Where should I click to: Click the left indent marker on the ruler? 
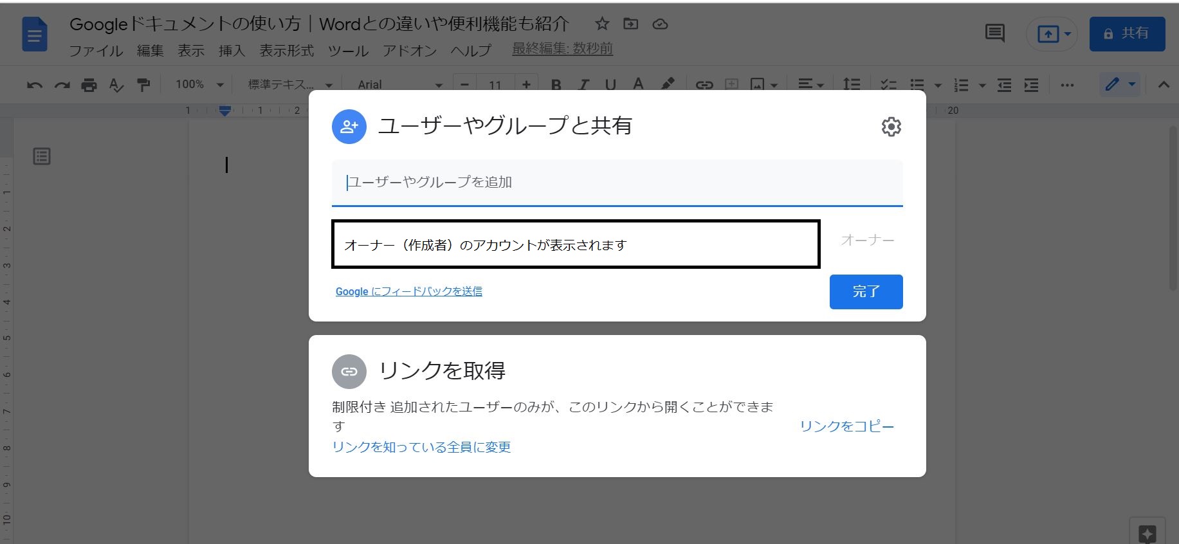click(224, 111)
